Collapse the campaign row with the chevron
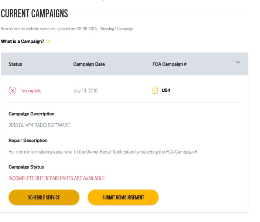This screenshot has height=222, width=260. click(238, 63)
